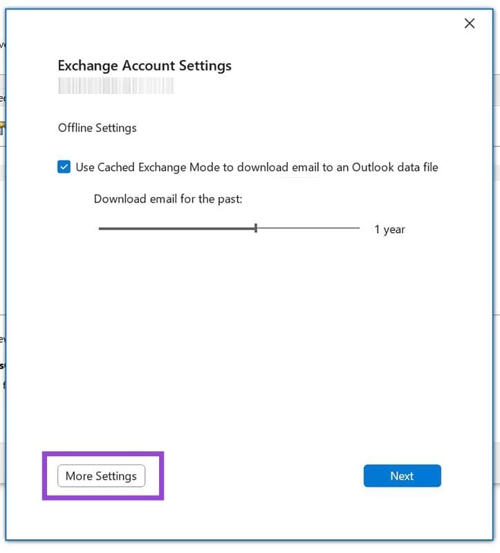Click the window visible behind the dialog
Viewport: 500px width, 553px height.
point(6,276)
